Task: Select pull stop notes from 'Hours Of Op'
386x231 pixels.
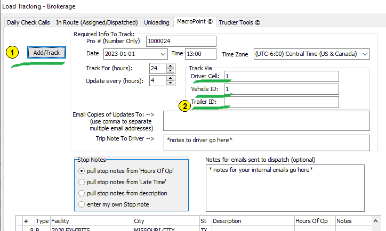Action: [82, 171]
